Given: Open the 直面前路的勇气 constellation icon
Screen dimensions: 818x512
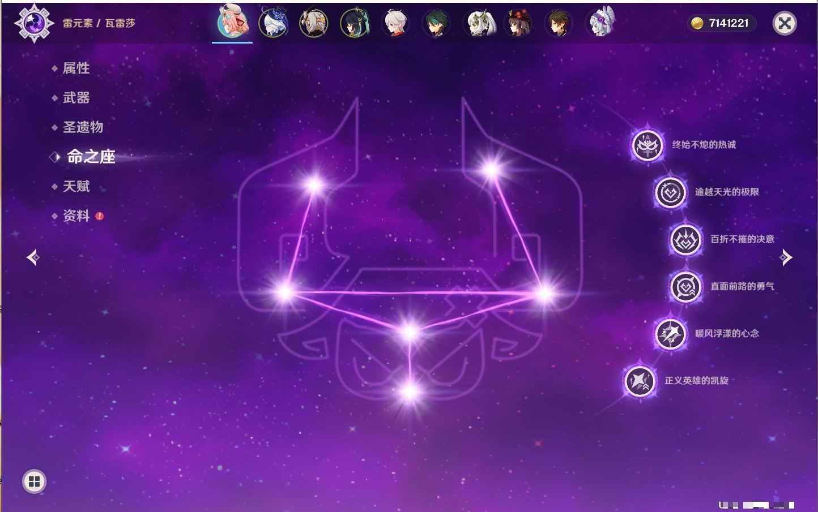Looking at the screenshot, I should pyautogui.click(x=686, y=287).
